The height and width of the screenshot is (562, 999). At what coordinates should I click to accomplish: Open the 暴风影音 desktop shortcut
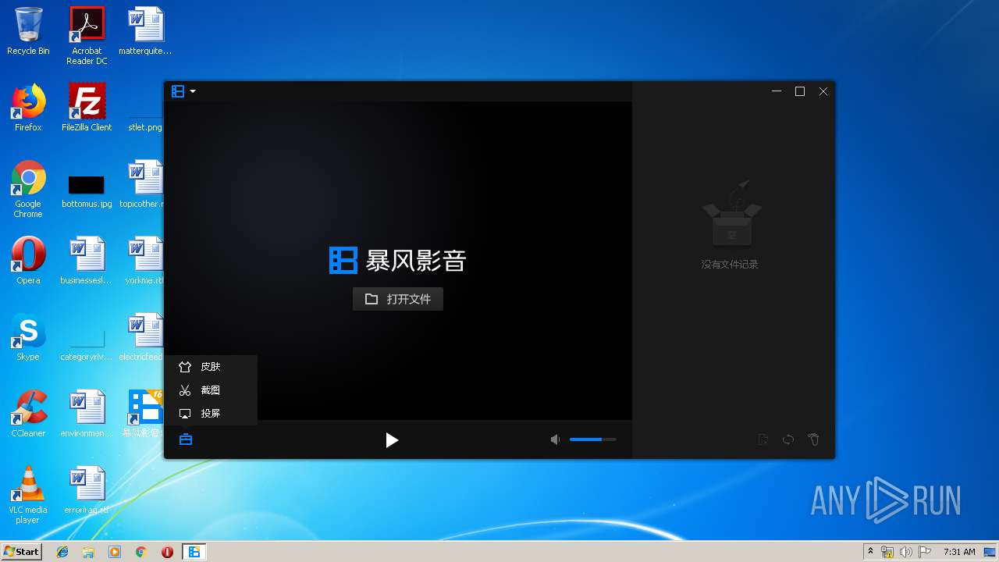(x=144, y=414)
